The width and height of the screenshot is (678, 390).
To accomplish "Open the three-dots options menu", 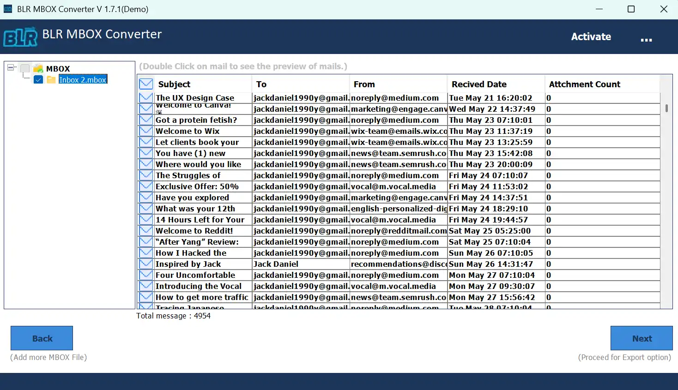I will click(647, 40).
